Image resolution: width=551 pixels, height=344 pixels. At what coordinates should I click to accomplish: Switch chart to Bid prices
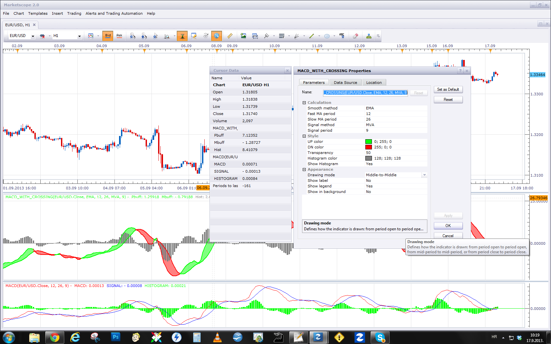point(108,36)
